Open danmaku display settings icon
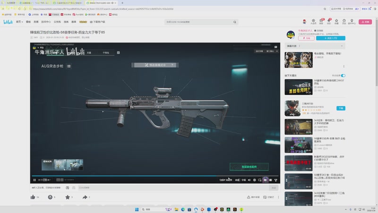 [74, 187]
